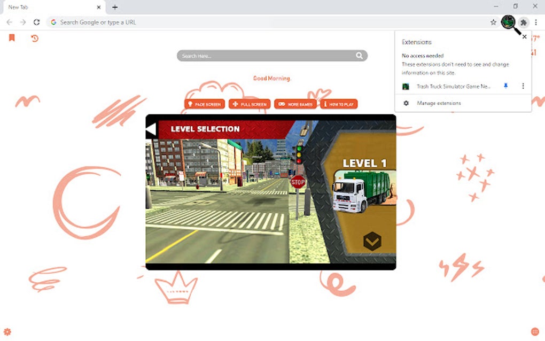This screenshot has width=545, height=341.
Task: Unpin the Trash Truck Simulator extension
Action: [x=505, y=86]
